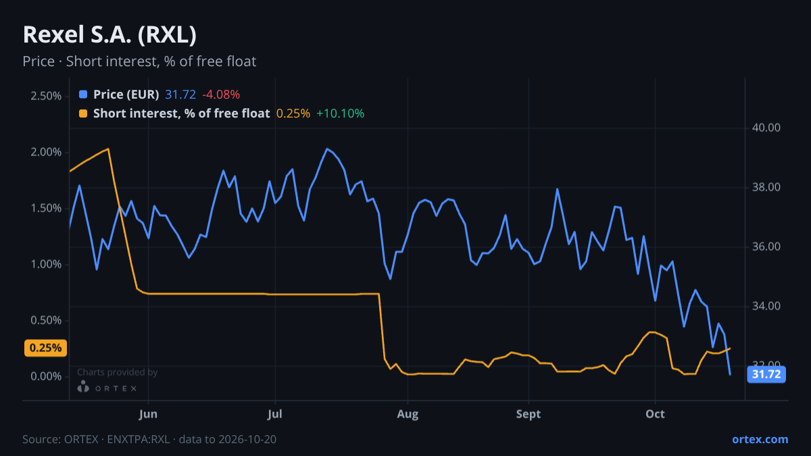This screenshot has width=811, height=456.
Task: Click the Sept label on the time axis
Action: point(529,414)
